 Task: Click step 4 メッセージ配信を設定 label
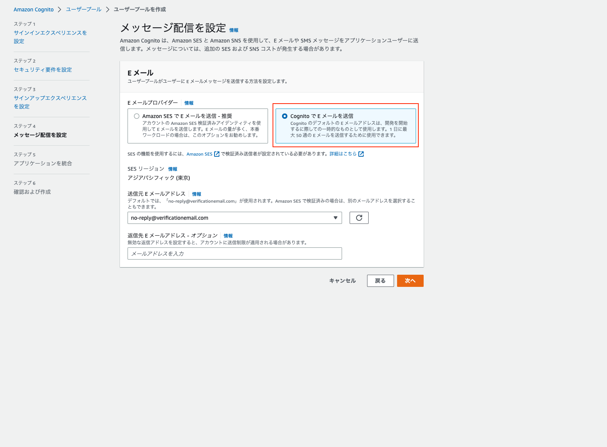click(x=40, y=135)
